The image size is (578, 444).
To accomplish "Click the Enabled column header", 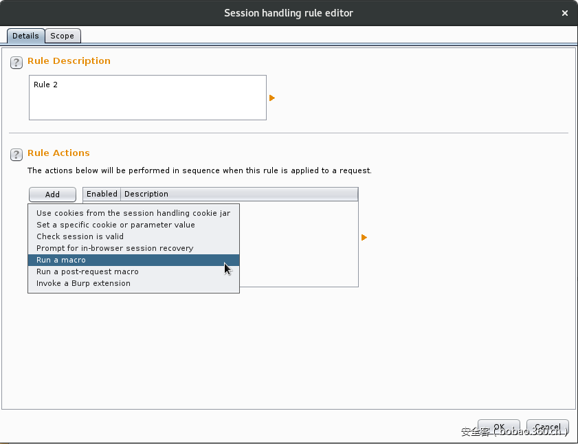I will (x=102, y=194).
